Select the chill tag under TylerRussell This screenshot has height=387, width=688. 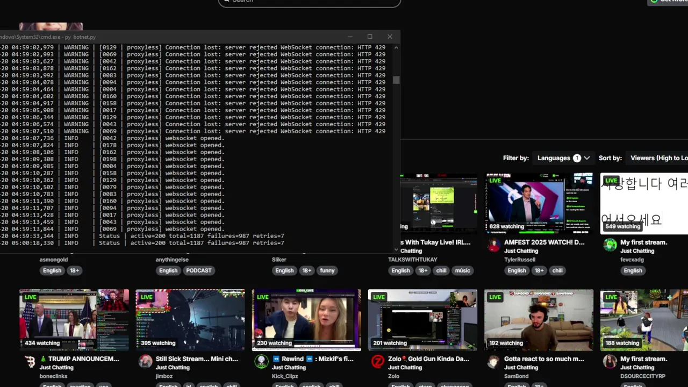[557, 270]
